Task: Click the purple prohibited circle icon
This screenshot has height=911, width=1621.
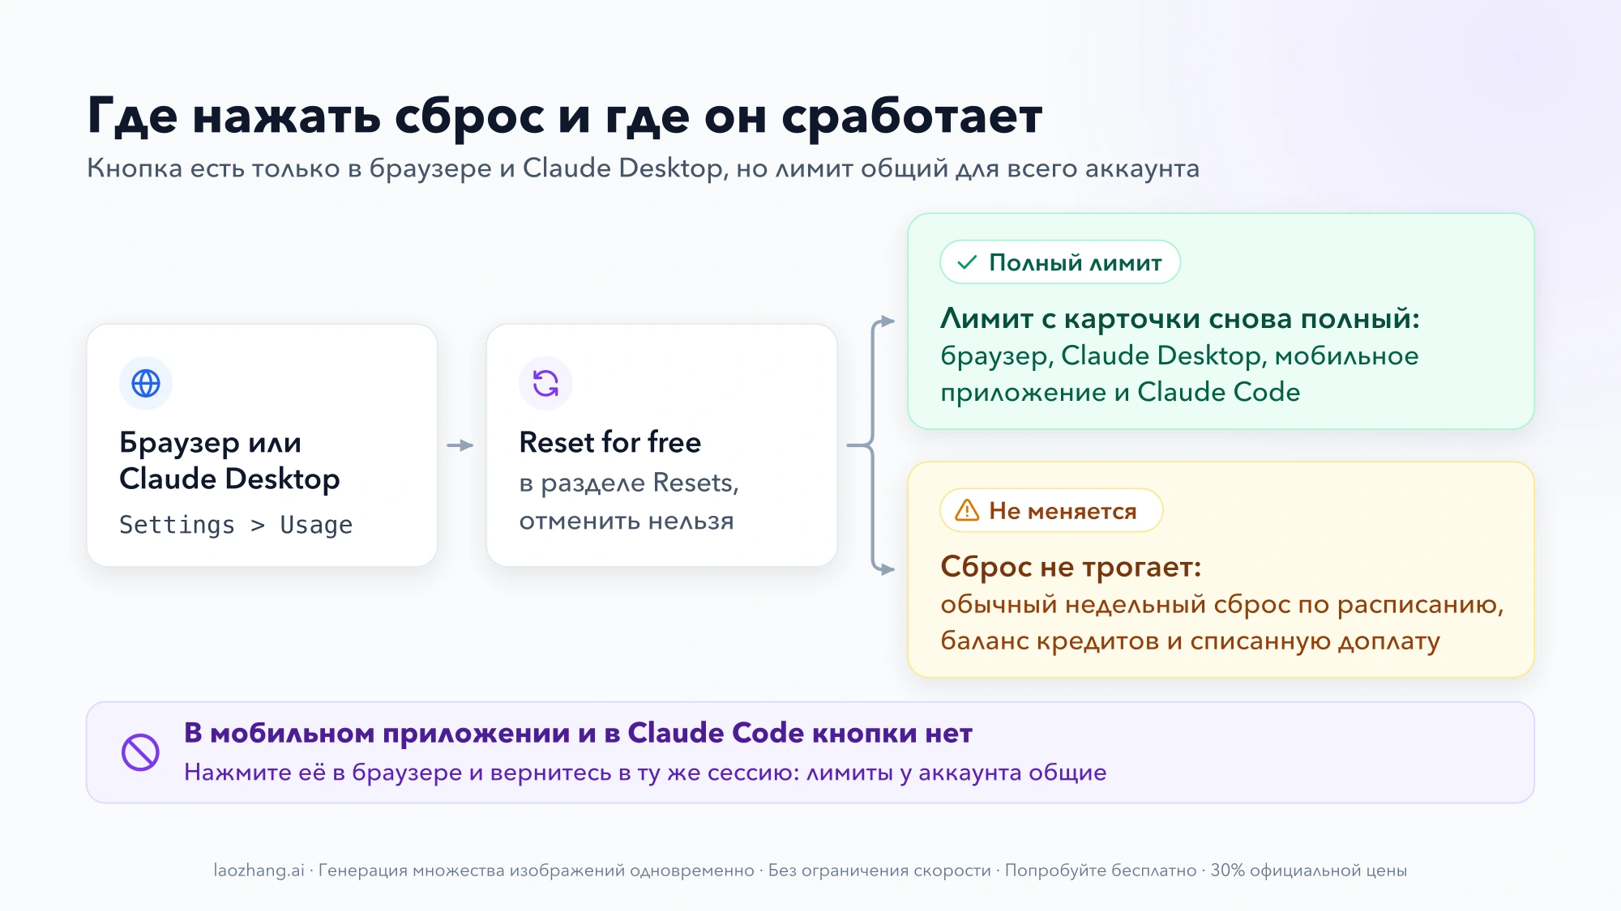Action: tap(140, 752)
